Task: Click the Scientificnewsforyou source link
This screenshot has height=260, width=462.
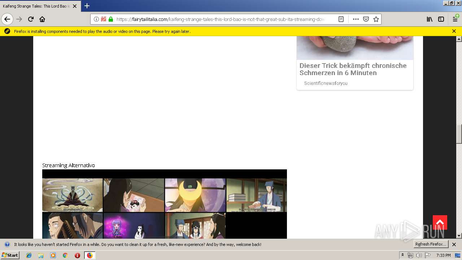Action: pos(326,83)
